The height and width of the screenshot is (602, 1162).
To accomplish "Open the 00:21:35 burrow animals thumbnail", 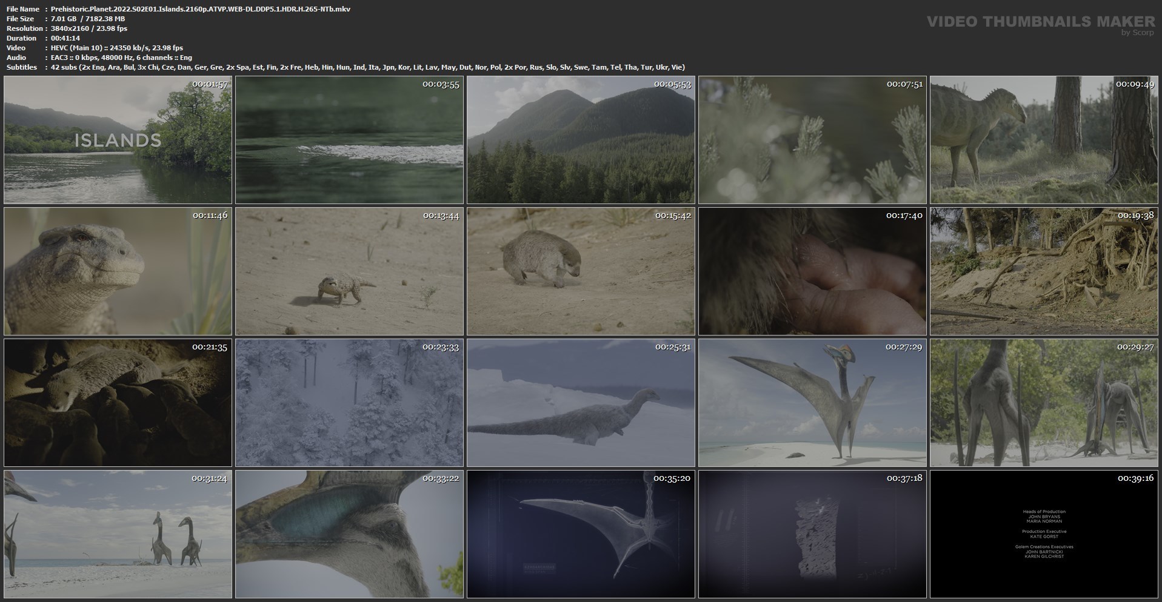I will (x=118, y=403).
